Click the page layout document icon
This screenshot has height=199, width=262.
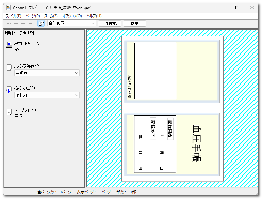[x=9, y=112]
